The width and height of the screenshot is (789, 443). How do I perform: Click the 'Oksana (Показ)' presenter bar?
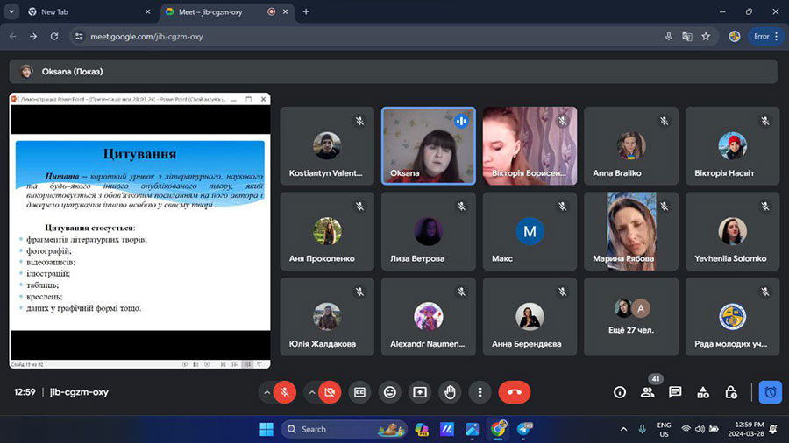click(393, 71)
